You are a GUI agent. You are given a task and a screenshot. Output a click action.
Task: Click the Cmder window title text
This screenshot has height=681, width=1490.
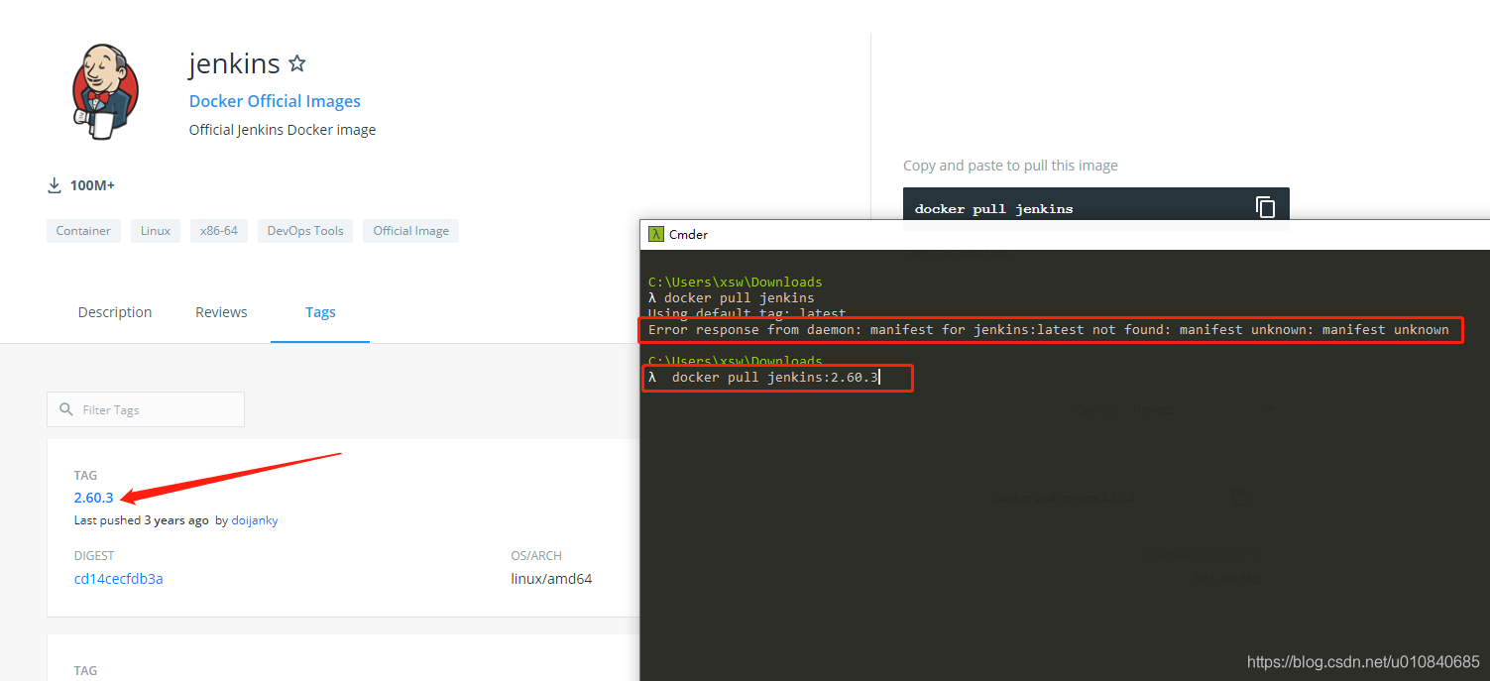[688, 235]
